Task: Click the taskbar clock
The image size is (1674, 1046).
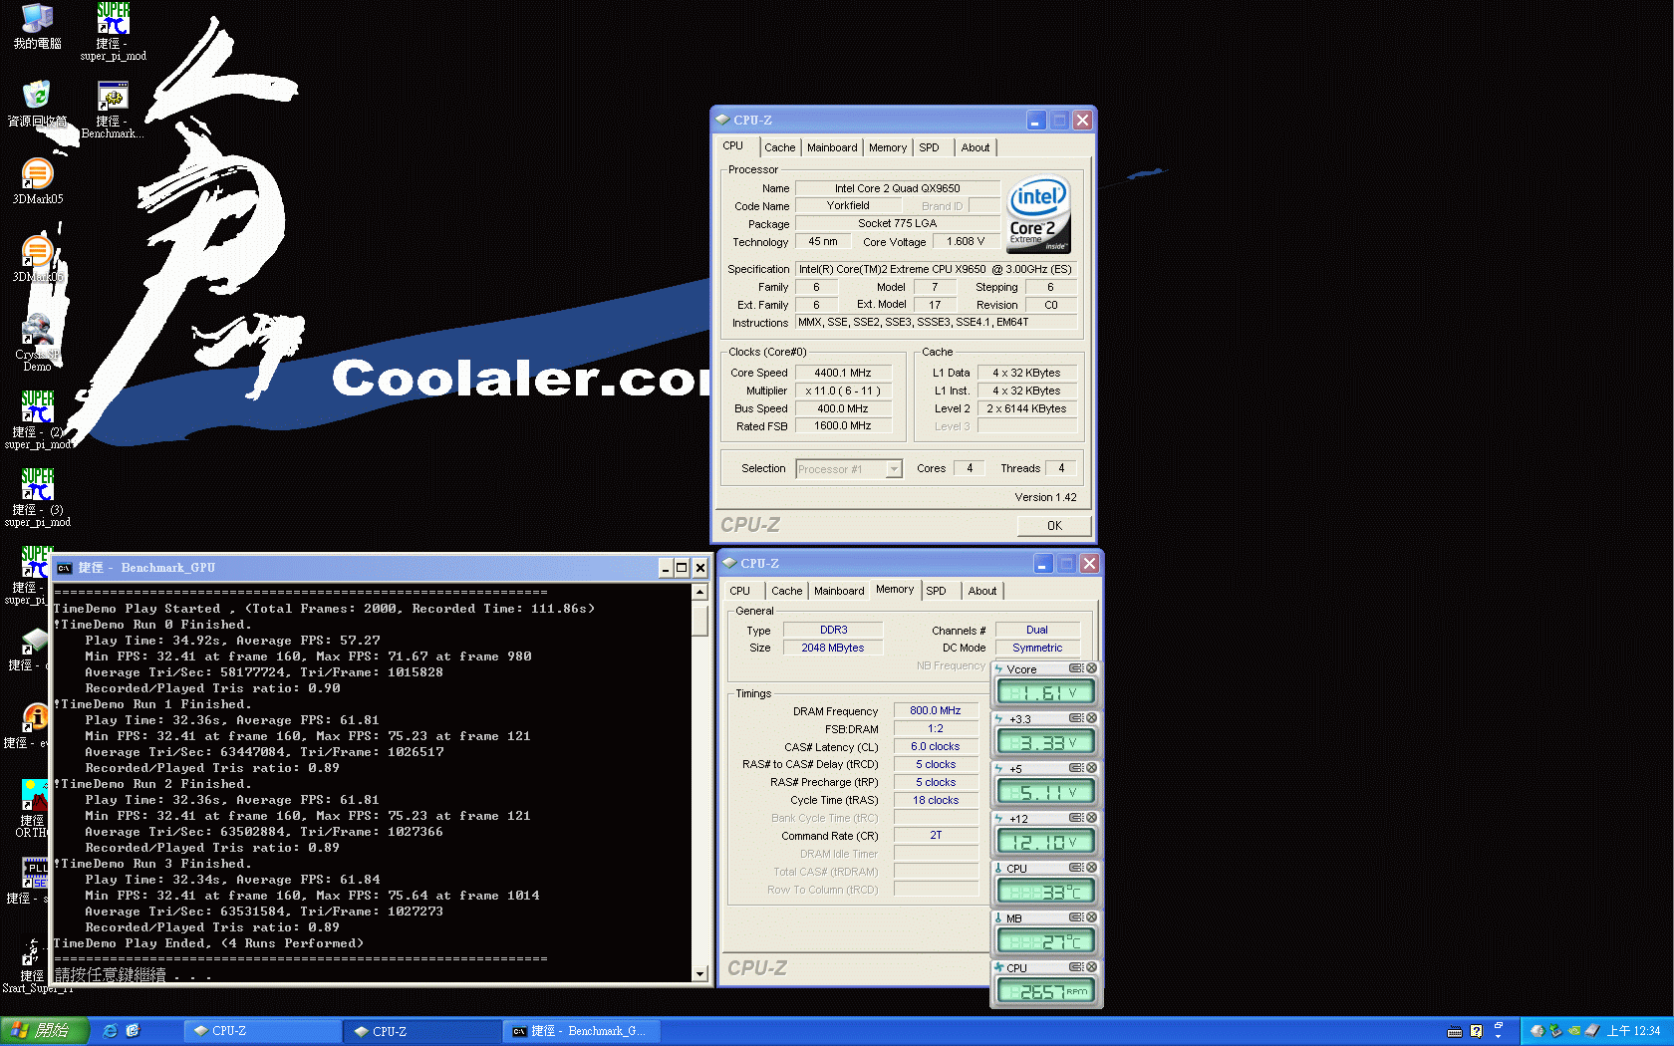Action: click(x=1633, y=1031)
